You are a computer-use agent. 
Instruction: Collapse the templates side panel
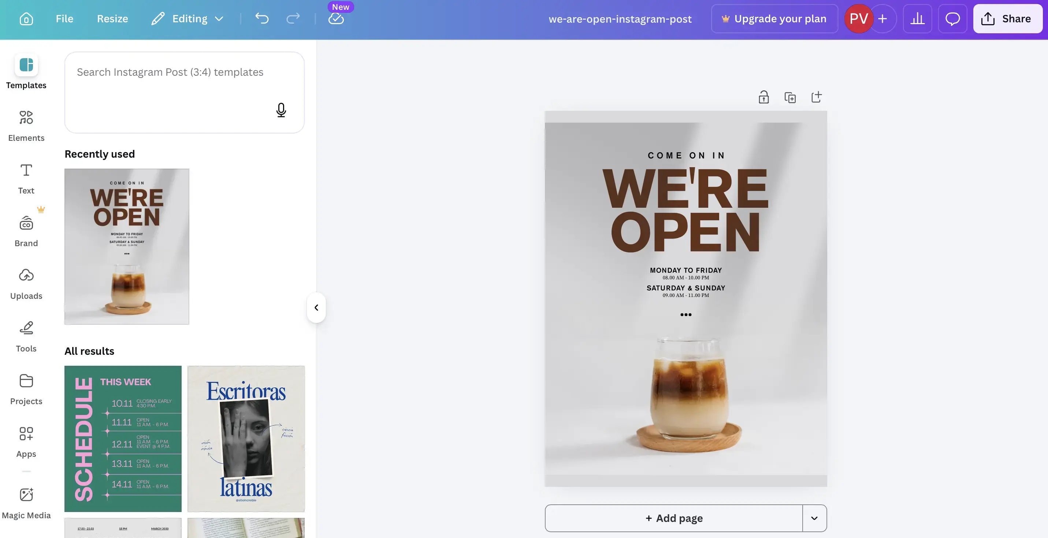[316, 308]
